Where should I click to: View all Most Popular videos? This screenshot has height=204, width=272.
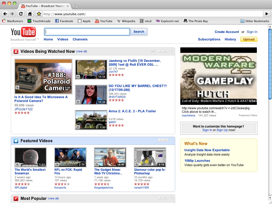click(x=53, y=198)
